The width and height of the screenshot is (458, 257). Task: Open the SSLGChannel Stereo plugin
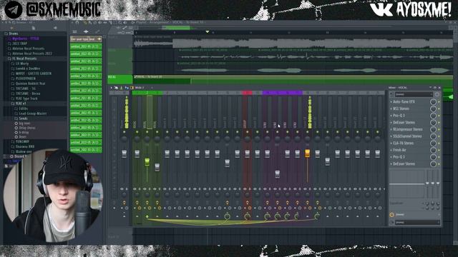pyautogui.click(x=407, y=136)
